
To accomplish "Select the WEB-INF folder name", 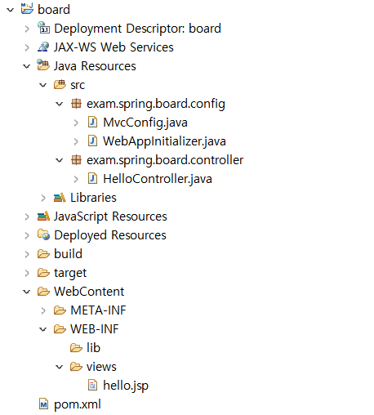I will point(95,329).
